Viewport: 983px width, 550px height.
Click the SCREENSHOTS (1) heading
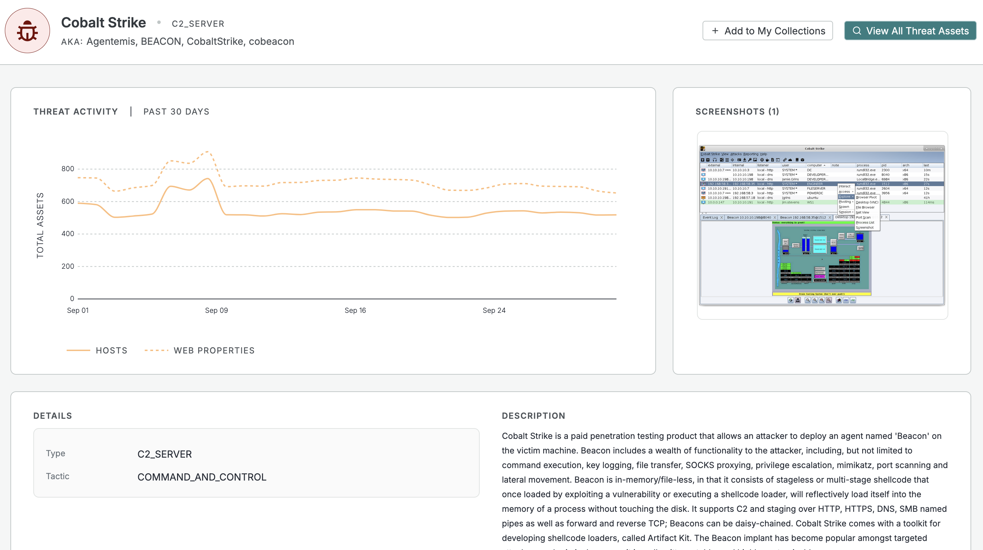[737, 111]
